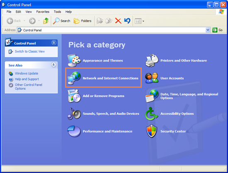
Task: Click the Security Center text link
Action: [x=173, y=131]
